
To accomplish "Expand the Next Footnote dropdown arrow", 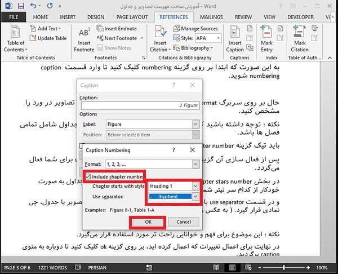I will click(x=142, y=38).
